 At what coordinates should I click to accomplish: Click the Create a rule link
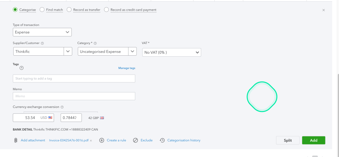[x=116, y=140]
